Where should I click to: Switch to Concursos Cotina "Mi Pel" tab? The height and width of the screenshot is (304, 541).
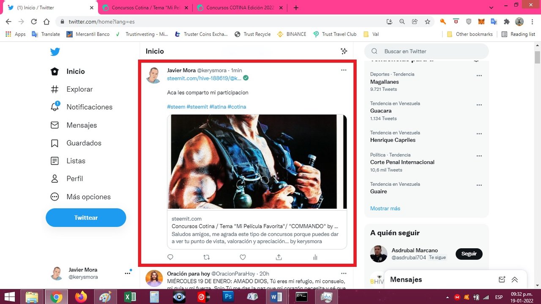pos(145,8)
